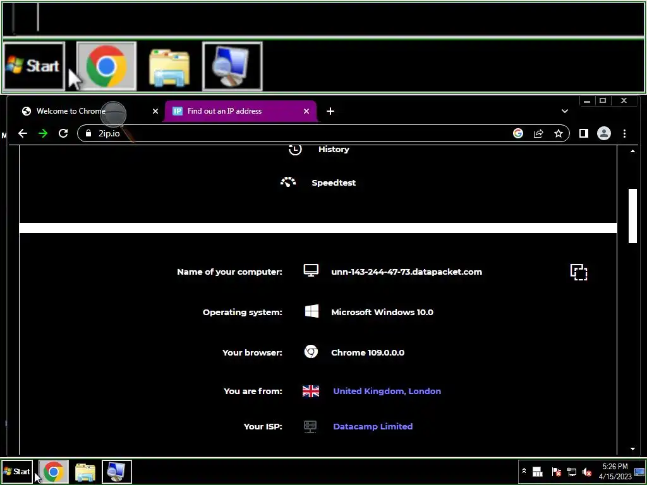
Task: Click the Start button on the taskbar
Action: tap(17, 471)
